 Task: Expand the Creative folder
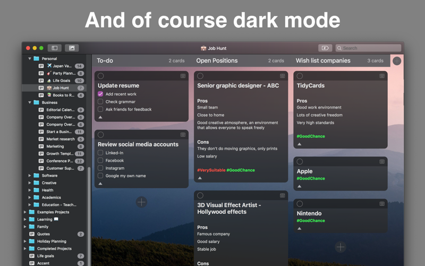[x=30, y=183]
